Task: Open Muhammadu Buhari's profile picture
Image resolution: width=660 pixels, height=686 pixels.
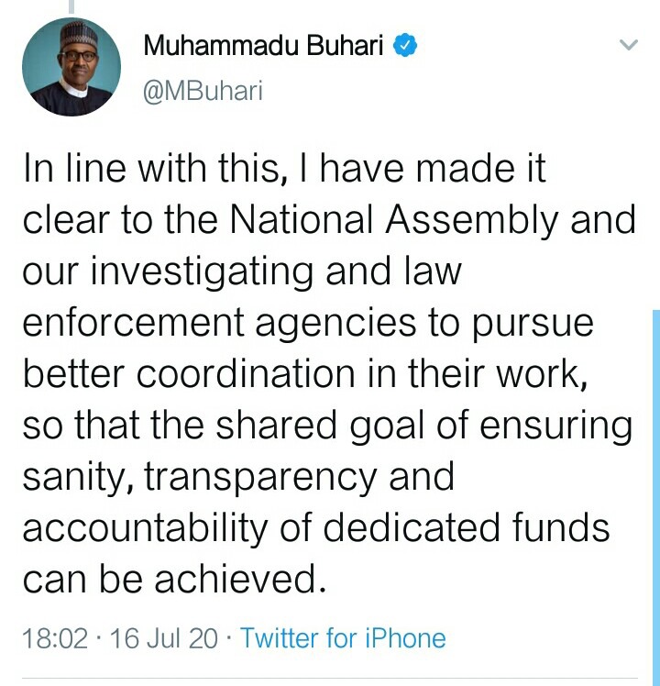Action: pyautogui.click(x=71, y=67)
